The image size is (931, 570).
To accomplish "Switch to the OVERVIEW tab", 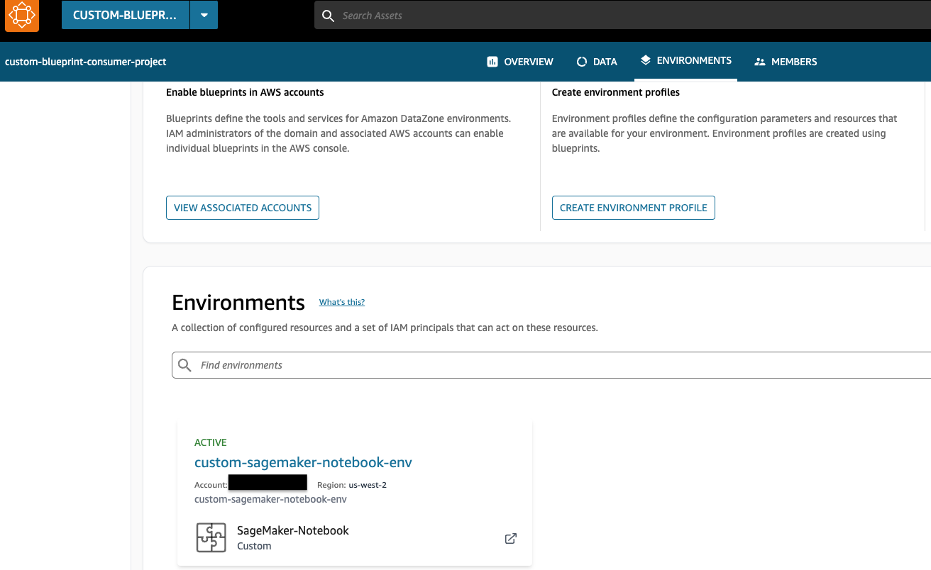I will click(x=528, y=61).
